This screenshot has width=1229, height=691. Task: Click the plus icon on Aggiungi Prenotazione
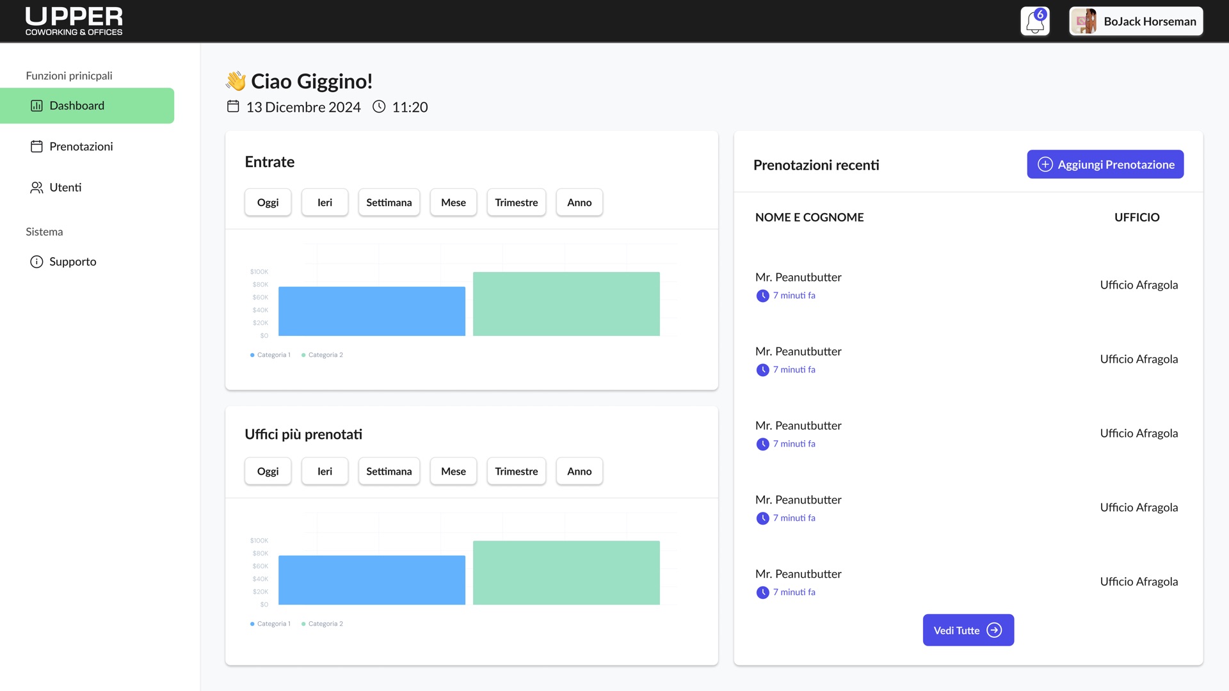[1045, 164]
